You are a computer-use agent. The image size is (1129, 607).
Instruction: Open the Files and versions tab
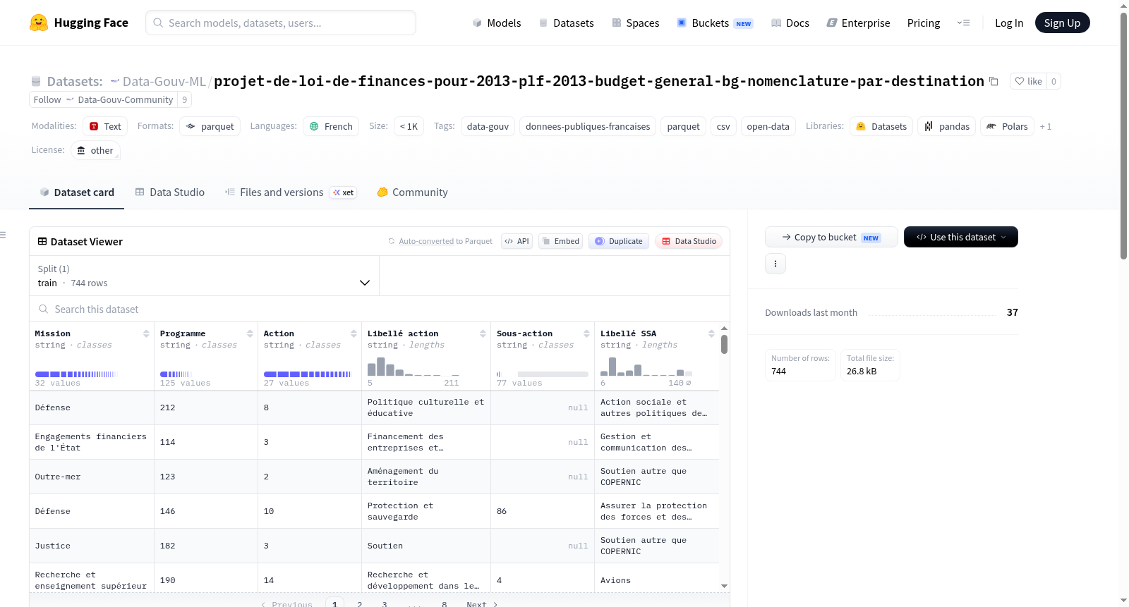pyautogui.click(x=291, y=192)
